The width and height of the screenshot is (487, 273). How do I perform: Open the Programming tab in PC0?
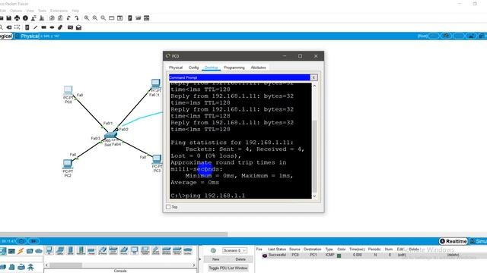(x=234, y=67)
